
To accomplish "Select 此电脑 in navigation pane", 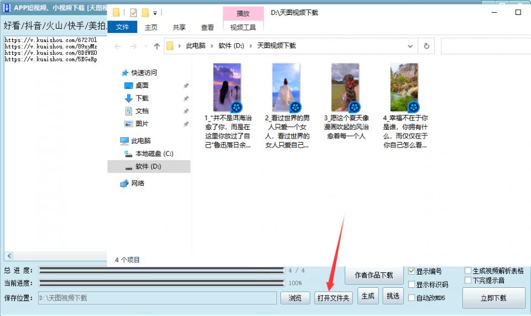I will tap(141, 141).
